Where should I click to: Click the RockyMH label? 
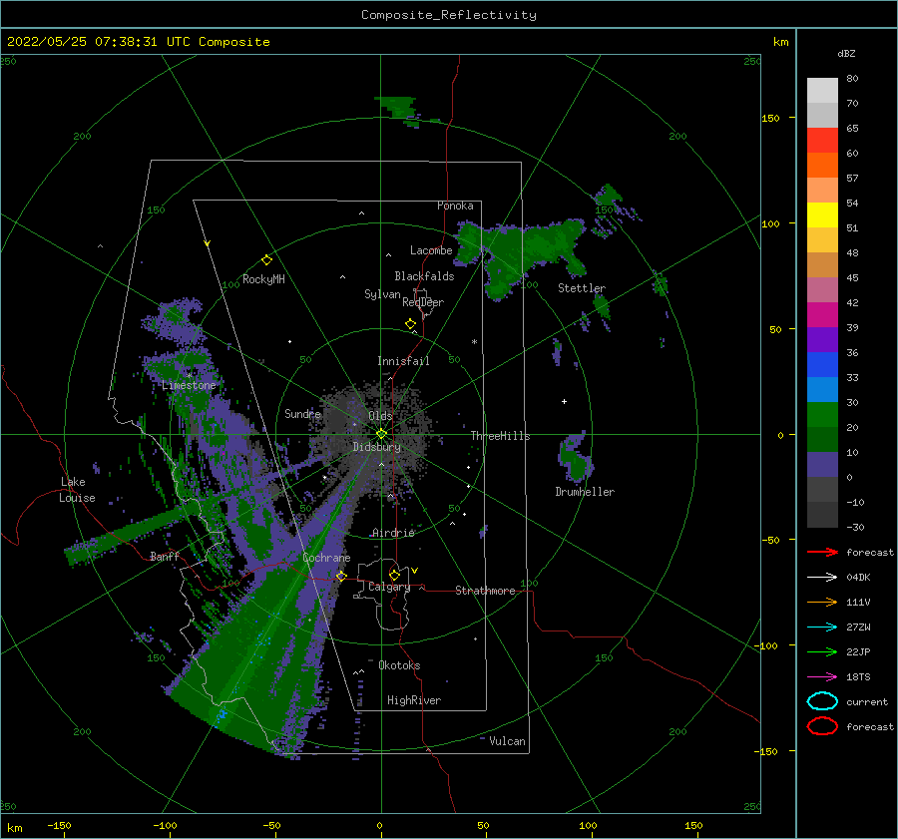point(263,279)
